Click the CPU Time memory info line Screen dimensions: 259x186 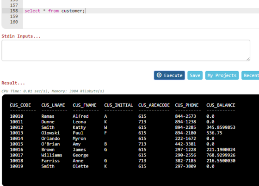(53, 91)
